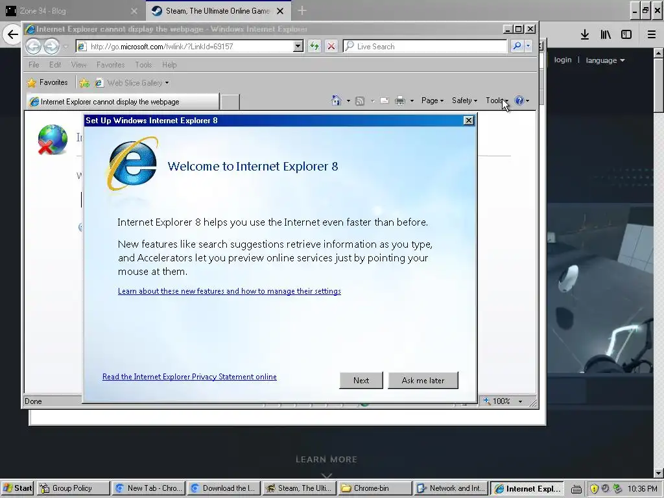664x498 pixels.
Task: Expand the Home button dropdown arrow
Action: (348, 101)
